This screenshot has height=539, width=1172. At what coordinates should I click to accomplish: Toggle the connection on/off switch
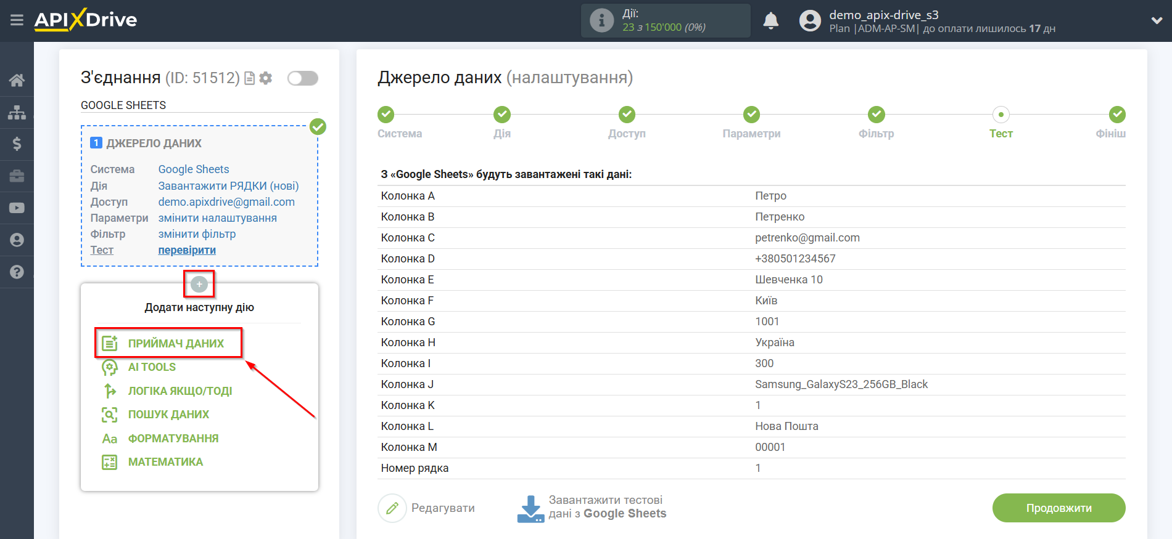[x=303, y=78]
